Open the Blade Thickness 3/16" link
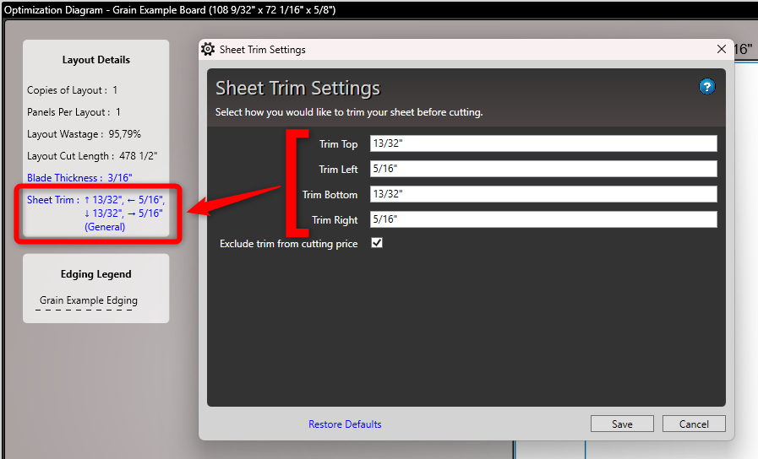This screenshot has height=459, width=758. (79, 178)
